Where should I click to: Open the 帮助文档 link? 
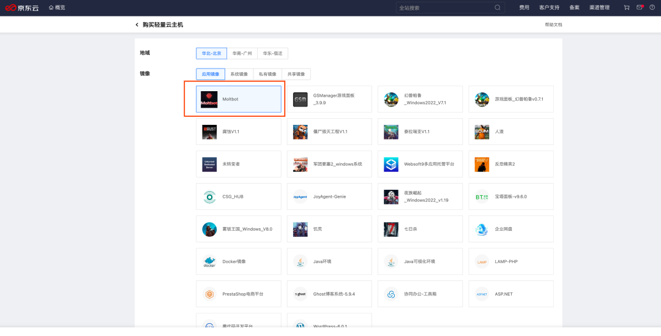coord(553,25)
